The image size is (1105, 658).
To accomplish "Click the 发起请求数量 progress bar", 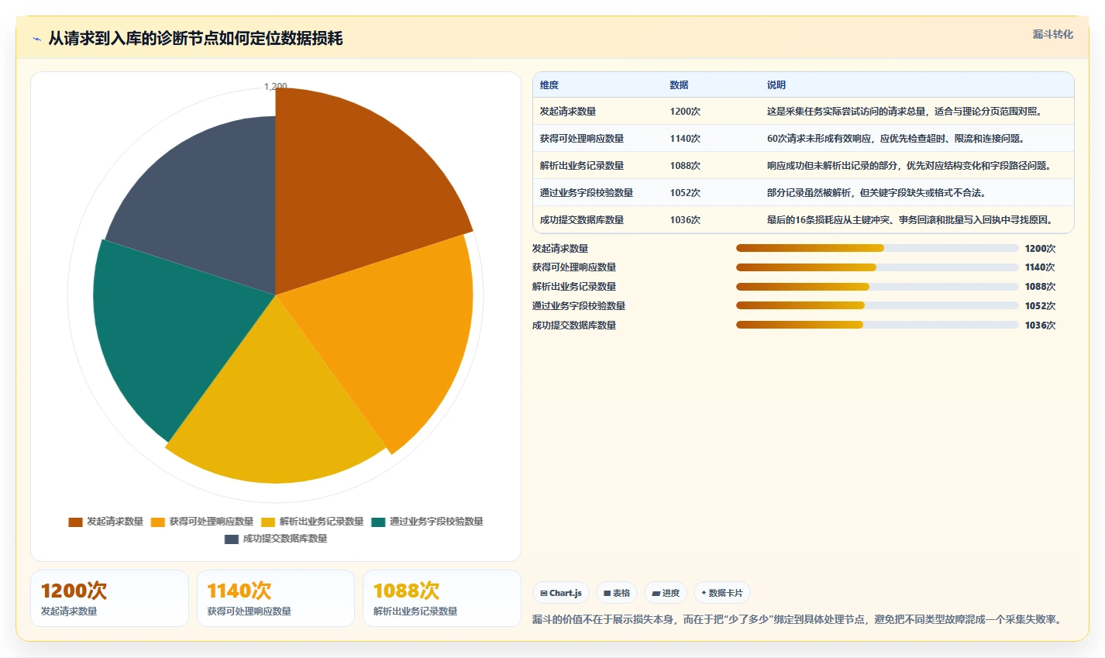I will click(x=877, y=248).
